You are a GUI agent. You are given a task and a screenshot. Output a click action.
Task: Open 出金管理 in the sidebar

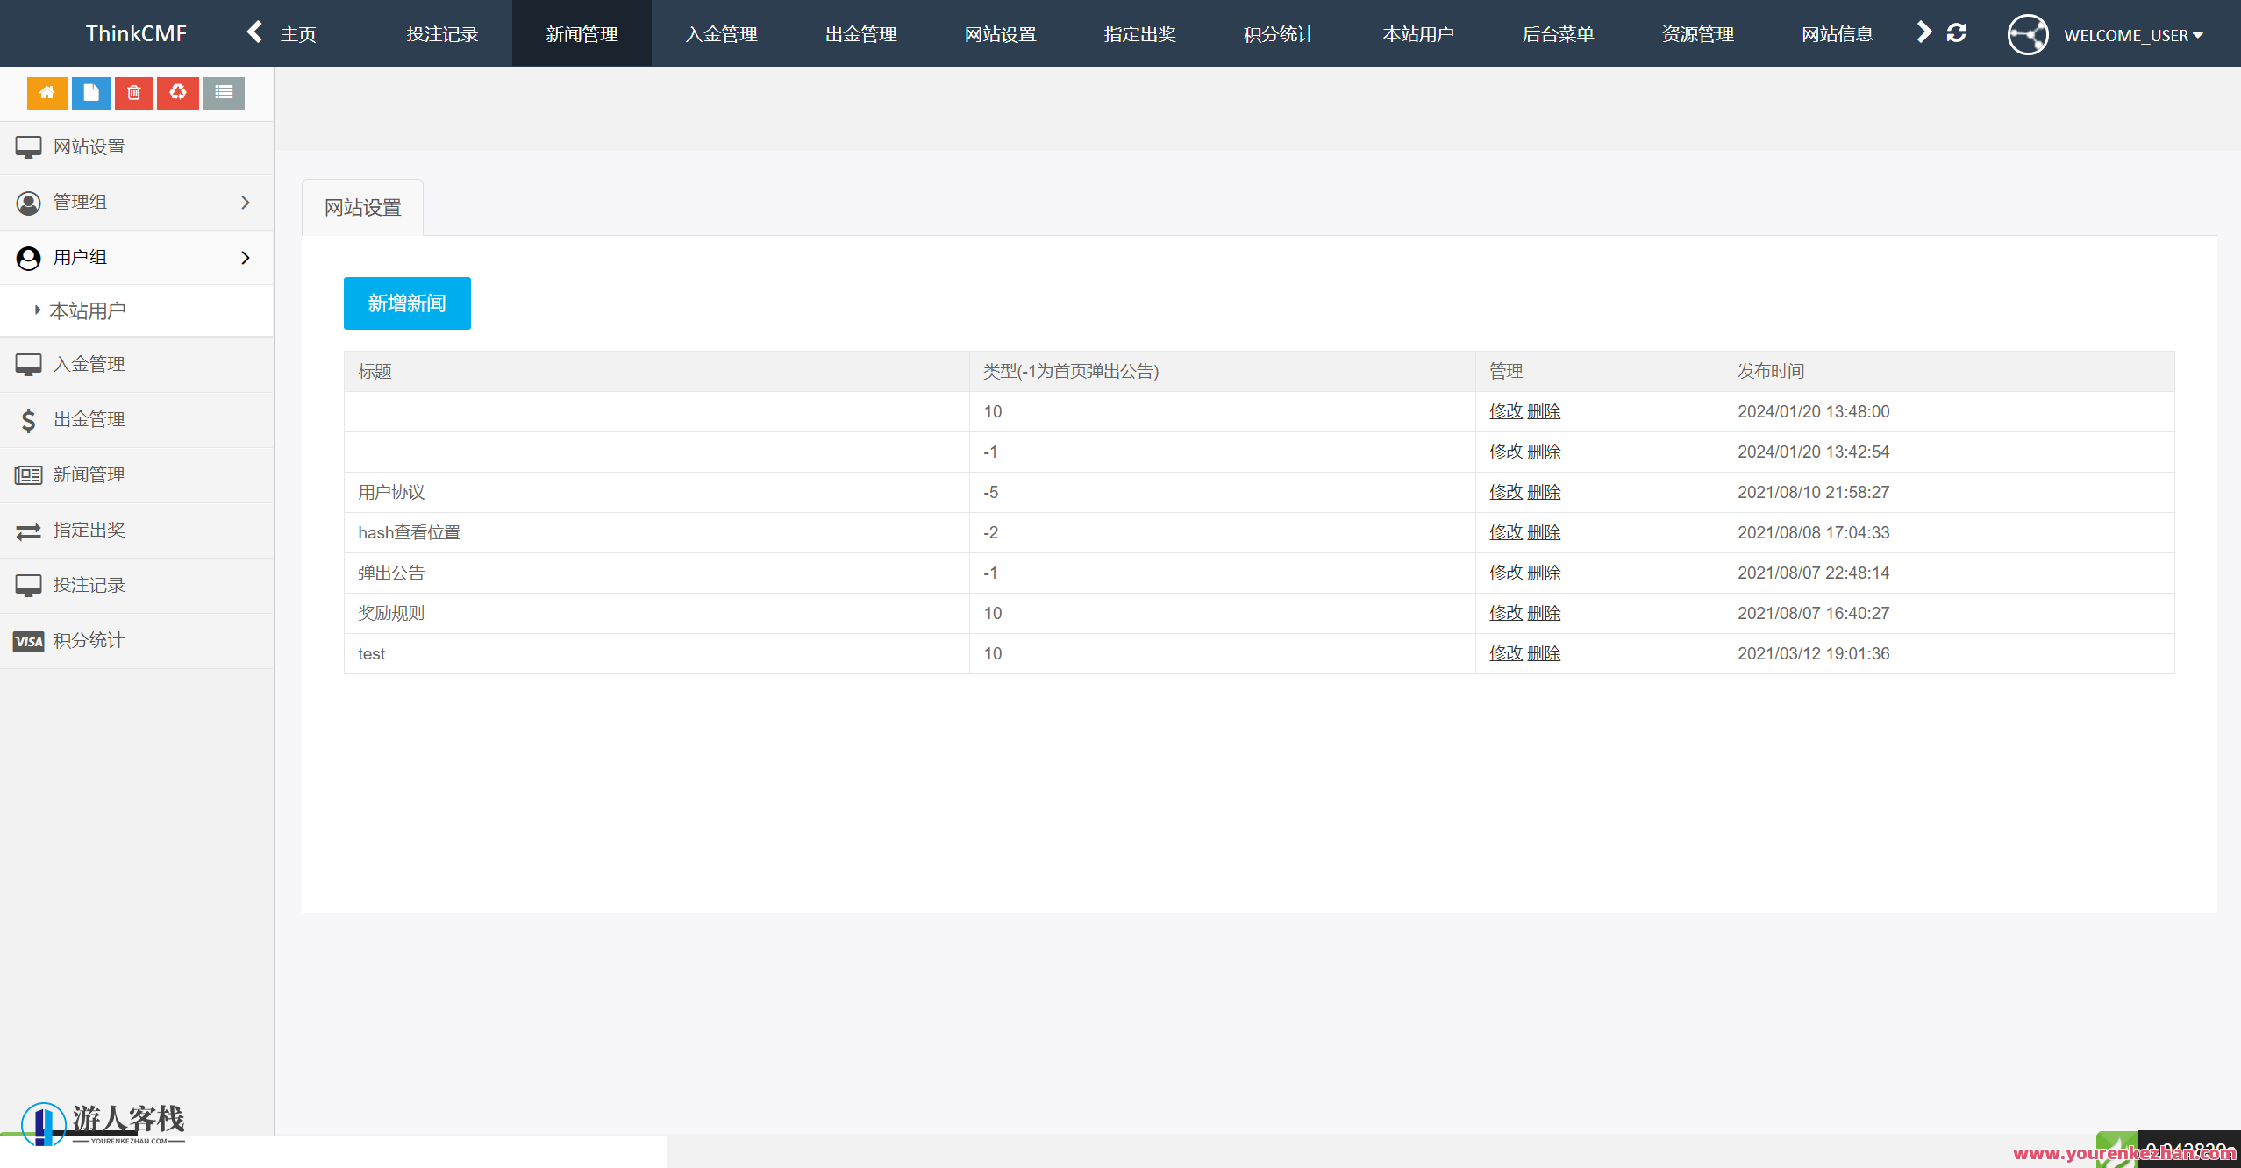tap(89, 420)
